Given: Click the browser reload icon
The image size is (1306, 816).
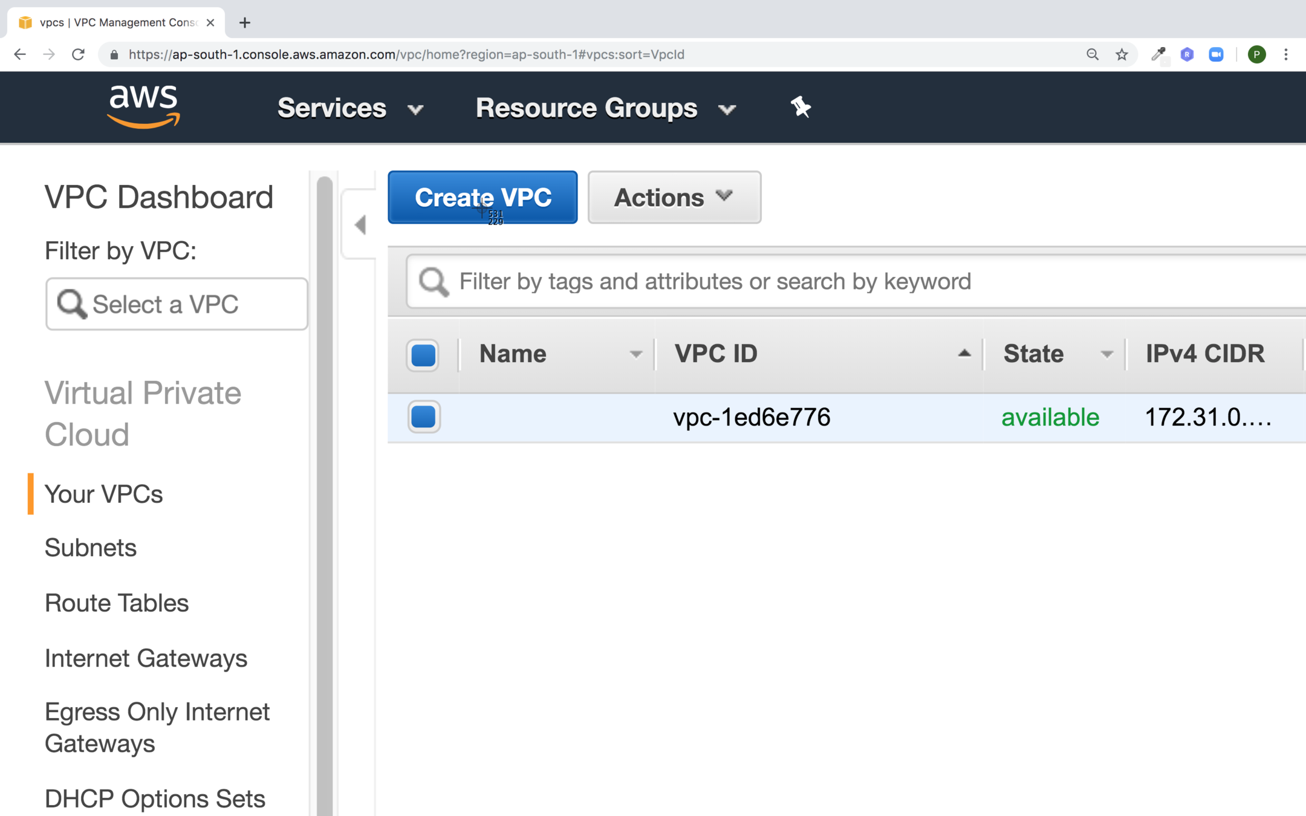Looking at the screenshot, I should (x=78, y=54).
